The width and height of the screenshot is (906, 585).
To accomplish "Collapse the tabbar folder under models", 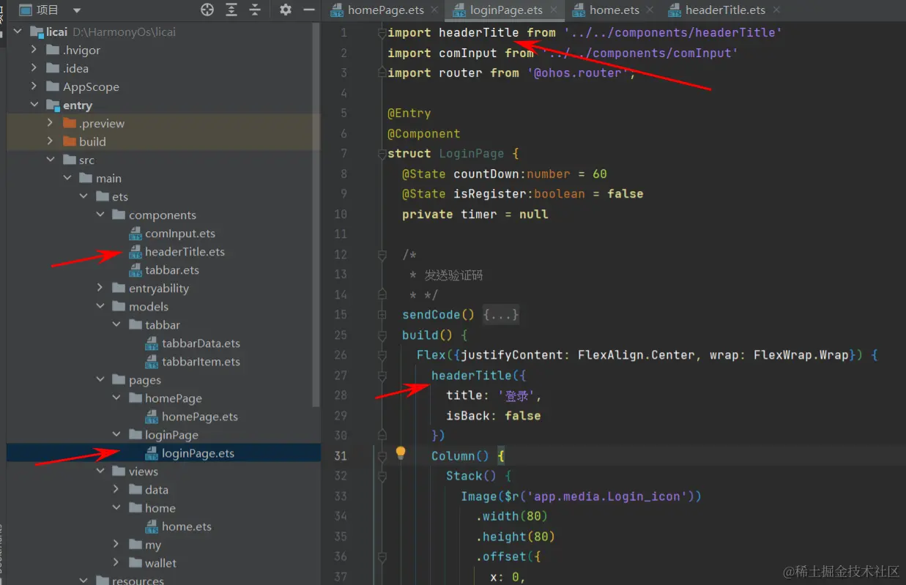I will click(116, 325).
